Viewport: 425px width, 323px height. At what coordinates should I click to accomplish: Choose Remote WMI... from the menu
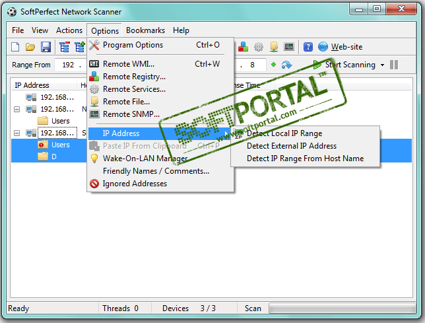click(x=160, y=64)
